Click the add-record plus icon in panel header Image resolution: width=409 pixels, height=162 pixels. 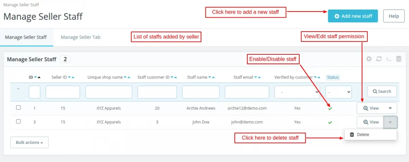pyautogui.click(x=369, y=59)
